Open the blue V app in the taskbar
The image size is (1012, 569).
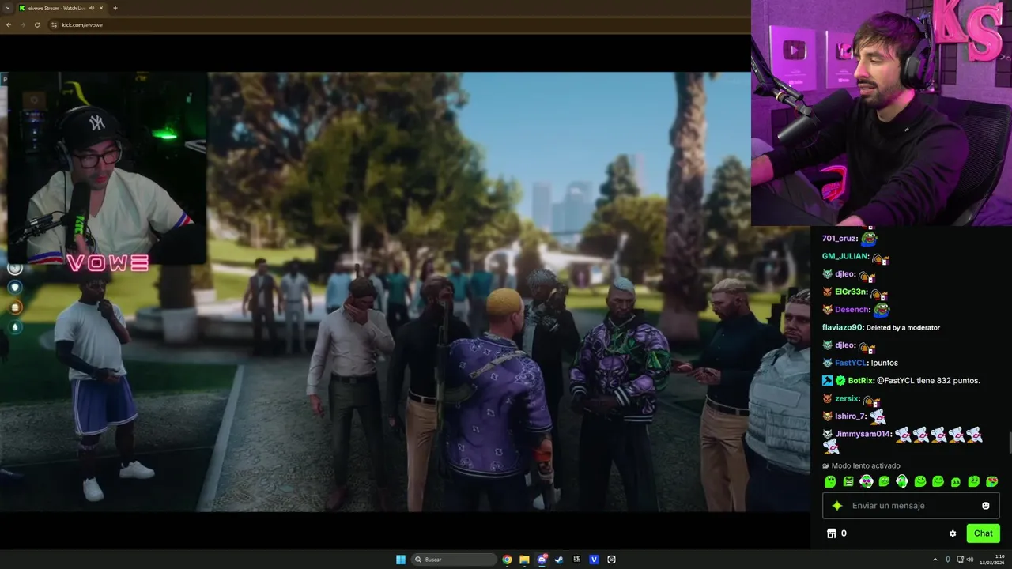(594, 560)
